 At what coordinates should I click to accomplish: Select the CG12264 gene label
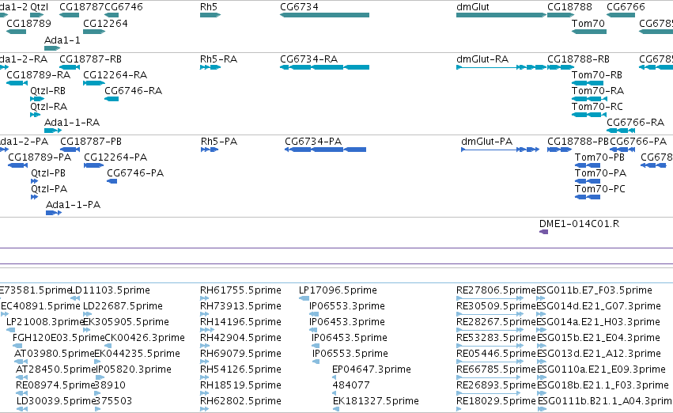(105, 23)
